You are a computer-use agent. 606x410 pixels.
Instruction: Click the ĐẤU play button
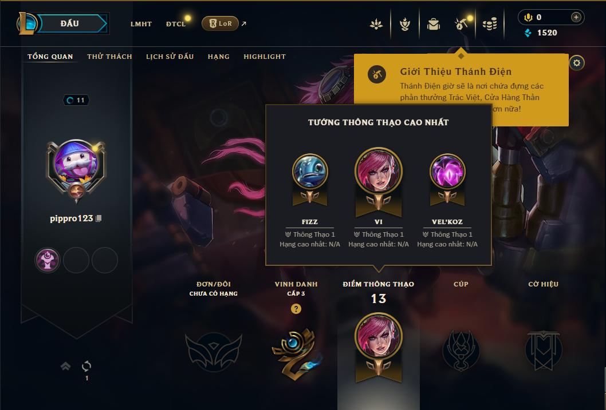[69, 23]
